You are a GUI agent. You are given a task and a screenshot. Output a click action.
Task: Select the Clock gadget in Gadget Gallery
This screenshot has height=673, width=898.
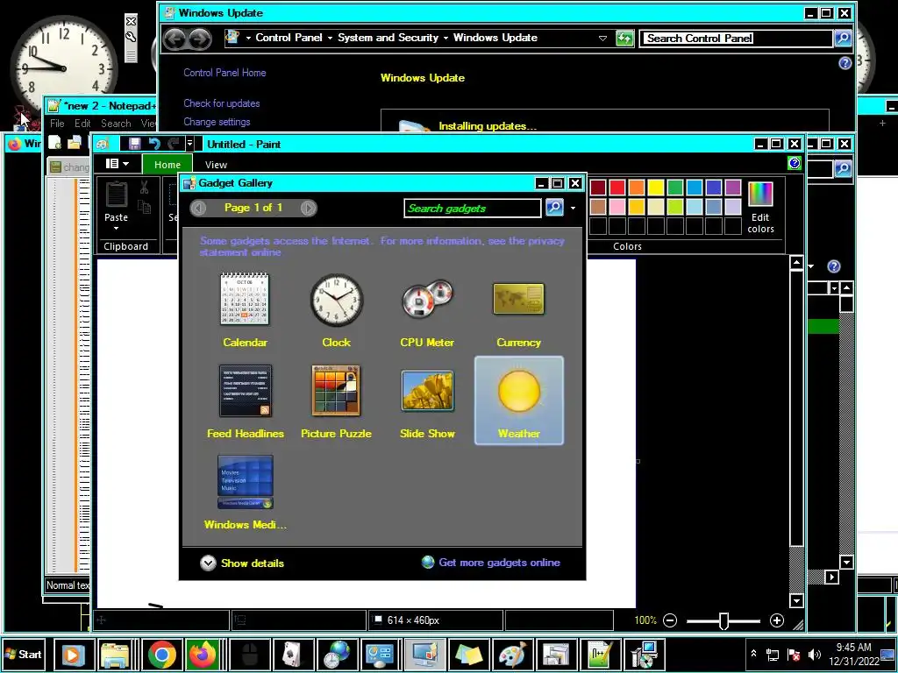pos(336,310)
